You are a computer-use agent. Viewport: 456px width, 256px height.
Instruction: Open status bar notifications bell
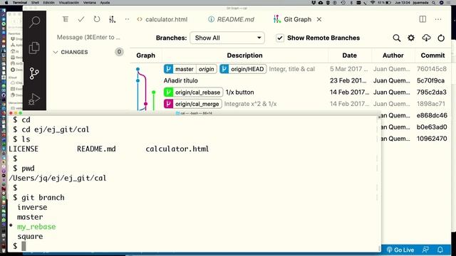tap(440, 250)
